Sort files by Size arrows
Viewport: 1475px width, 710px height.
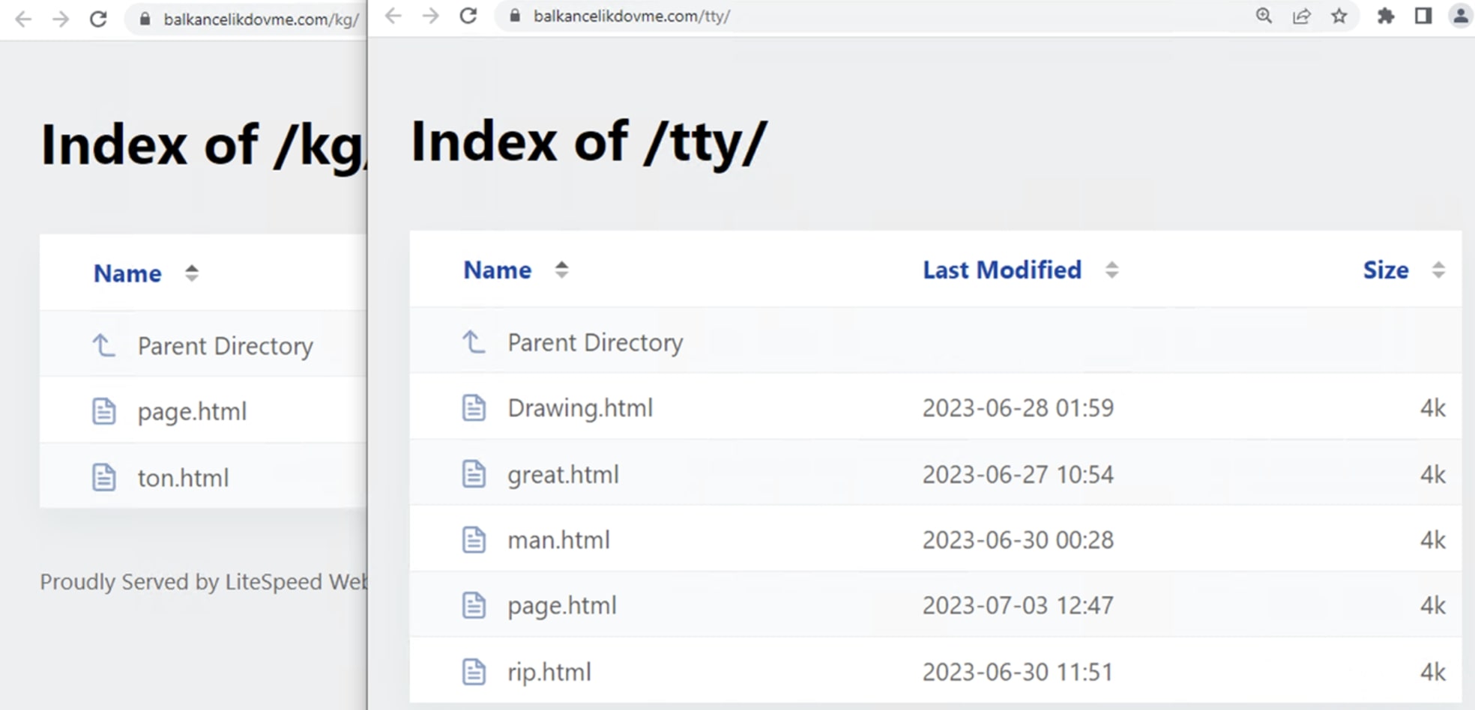point(1438,270)
